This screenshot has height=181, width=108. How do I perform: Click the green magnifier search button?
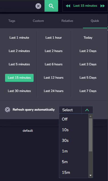[51, 6]
